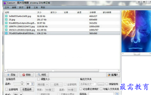Screen dimensions: 151x95
Task: Click the 30.97 Kb size cell
Action: click(x=41, y=23)
